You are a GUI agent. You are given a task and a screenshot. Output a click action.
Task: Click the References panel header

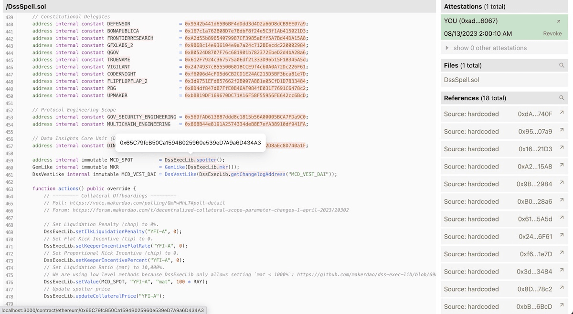click(499, 98)
